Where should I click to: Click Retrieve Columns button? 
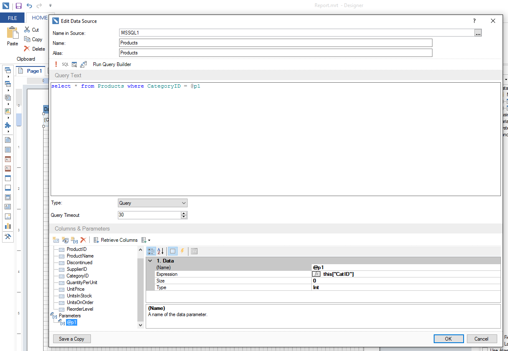click(x=115, y=240)
